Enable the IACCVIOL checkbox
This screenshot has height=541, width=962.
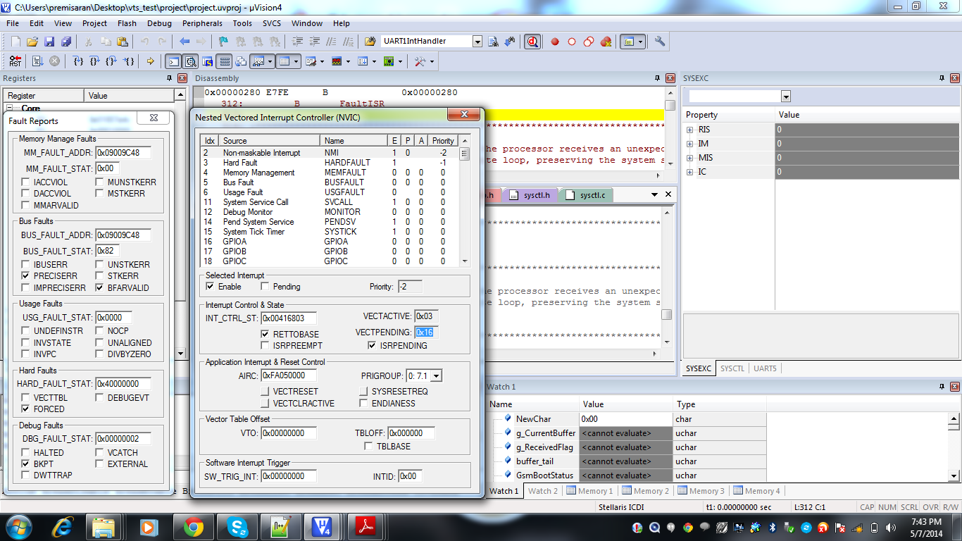[x=26, y=182]
